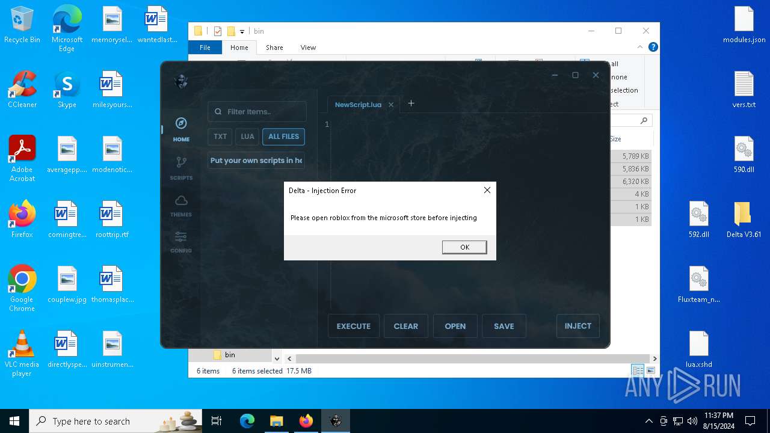Switch Explorer to details view
770x433 pixels.
(x=637, y=371)
